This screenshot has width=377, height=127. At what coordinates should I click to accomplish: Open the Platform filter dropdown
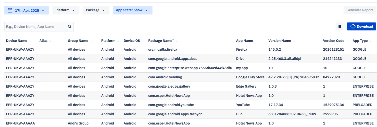66,10
